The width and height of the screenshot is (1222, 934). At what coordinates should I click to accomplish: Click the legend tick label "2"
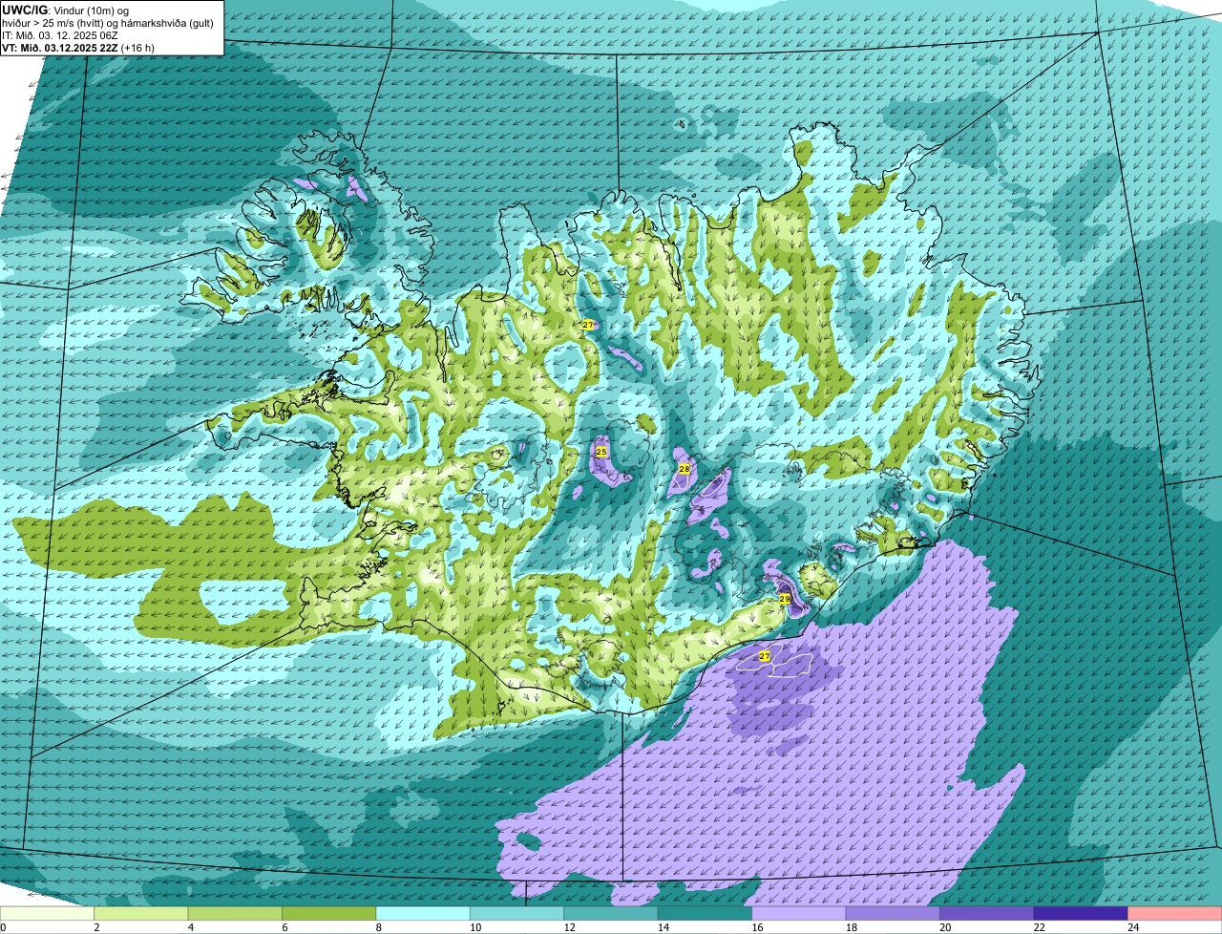(x=95, y=927)
